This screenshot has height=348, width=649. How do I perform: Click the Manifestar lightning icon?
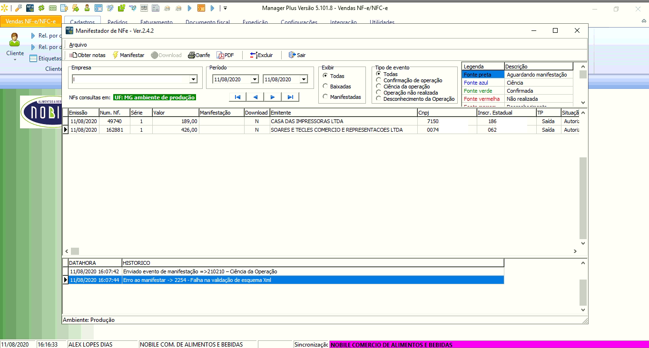pyautogui.click(x=115, y=55)
